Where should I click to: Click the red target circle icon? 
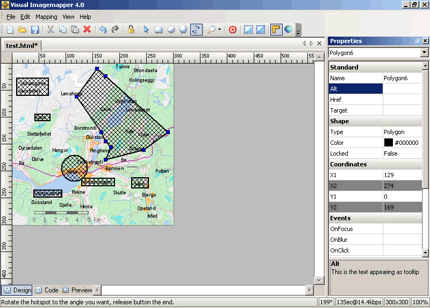(x=233, y=30)
